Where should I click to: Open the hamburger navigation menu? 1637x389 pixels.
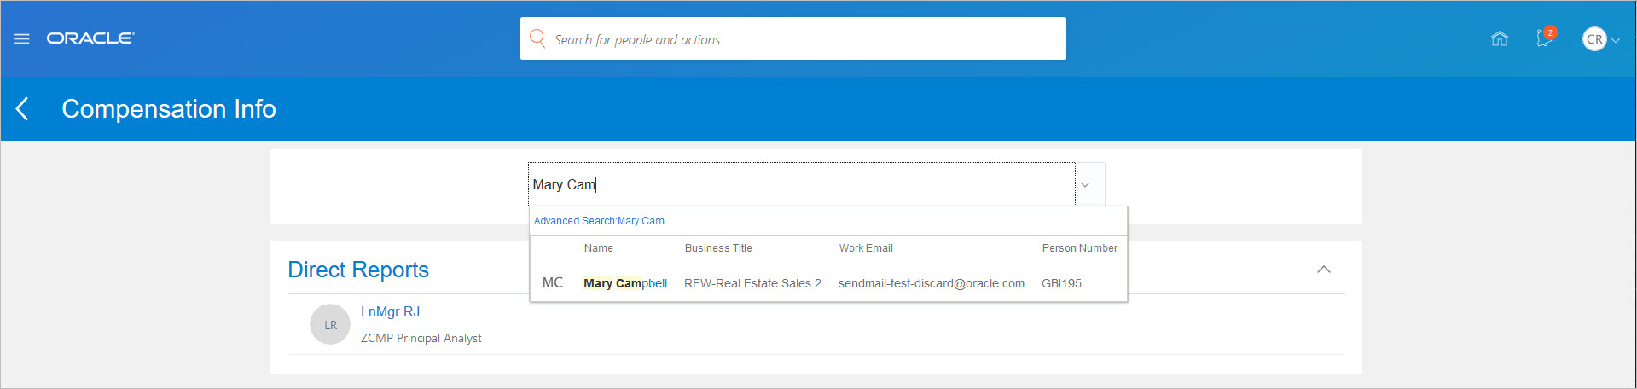click(x=21, y=39)
